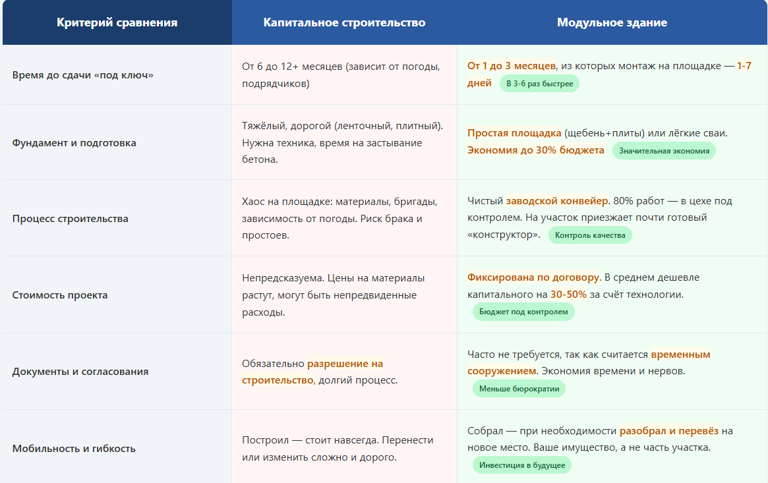
Task: Select the row label 'Мобильность и гибкость'
Action: 73,448
